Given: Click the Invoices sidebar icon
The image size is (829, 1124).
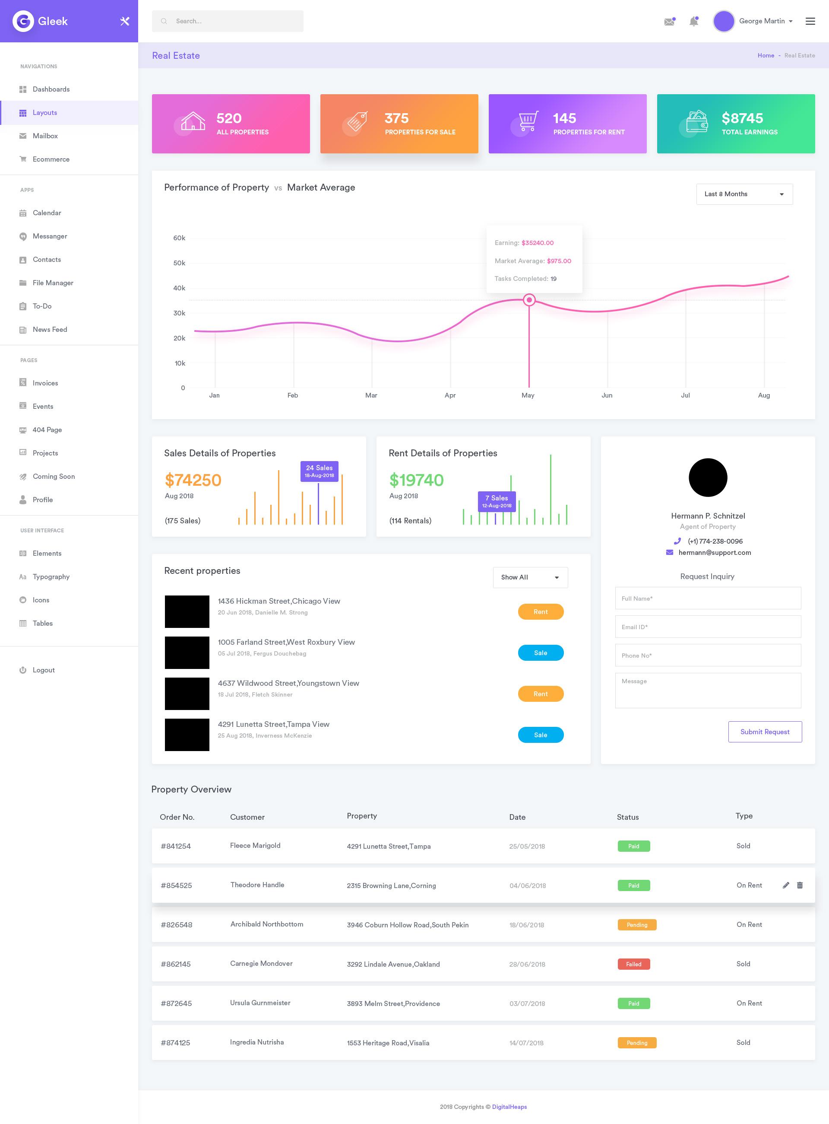Looking at the screenshot, I should [22, 383].
